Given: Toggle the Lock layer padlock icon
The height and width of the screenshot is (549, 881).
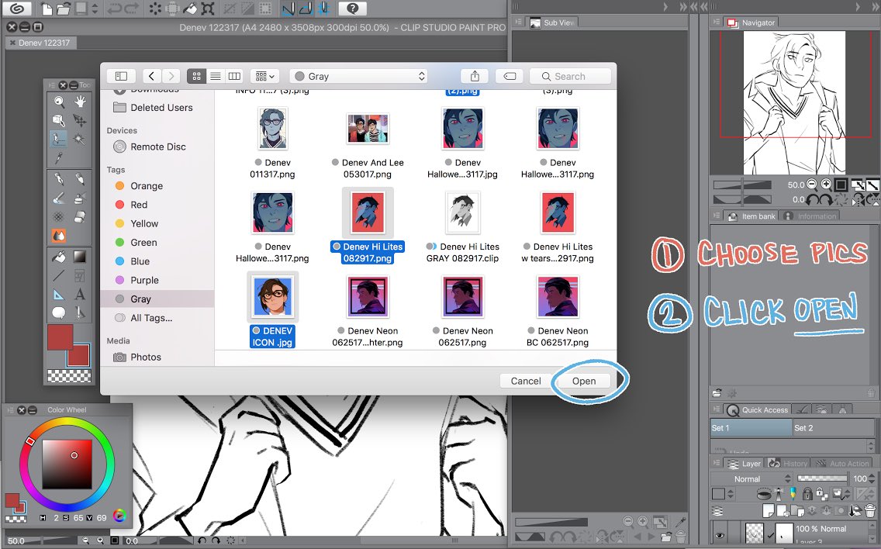Looking at the screenshot, I should (x=807, y=494).
